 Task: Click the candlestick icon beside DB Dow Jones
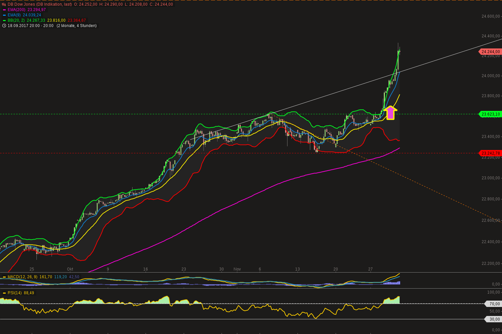(4, 4)
